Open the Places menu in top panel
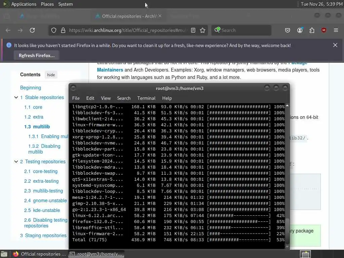 coord(47,4)
